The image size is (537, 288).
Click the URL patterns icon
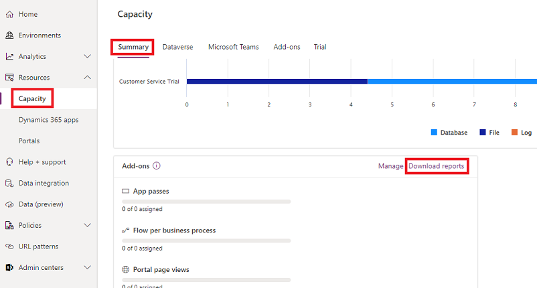click(9, 246)
